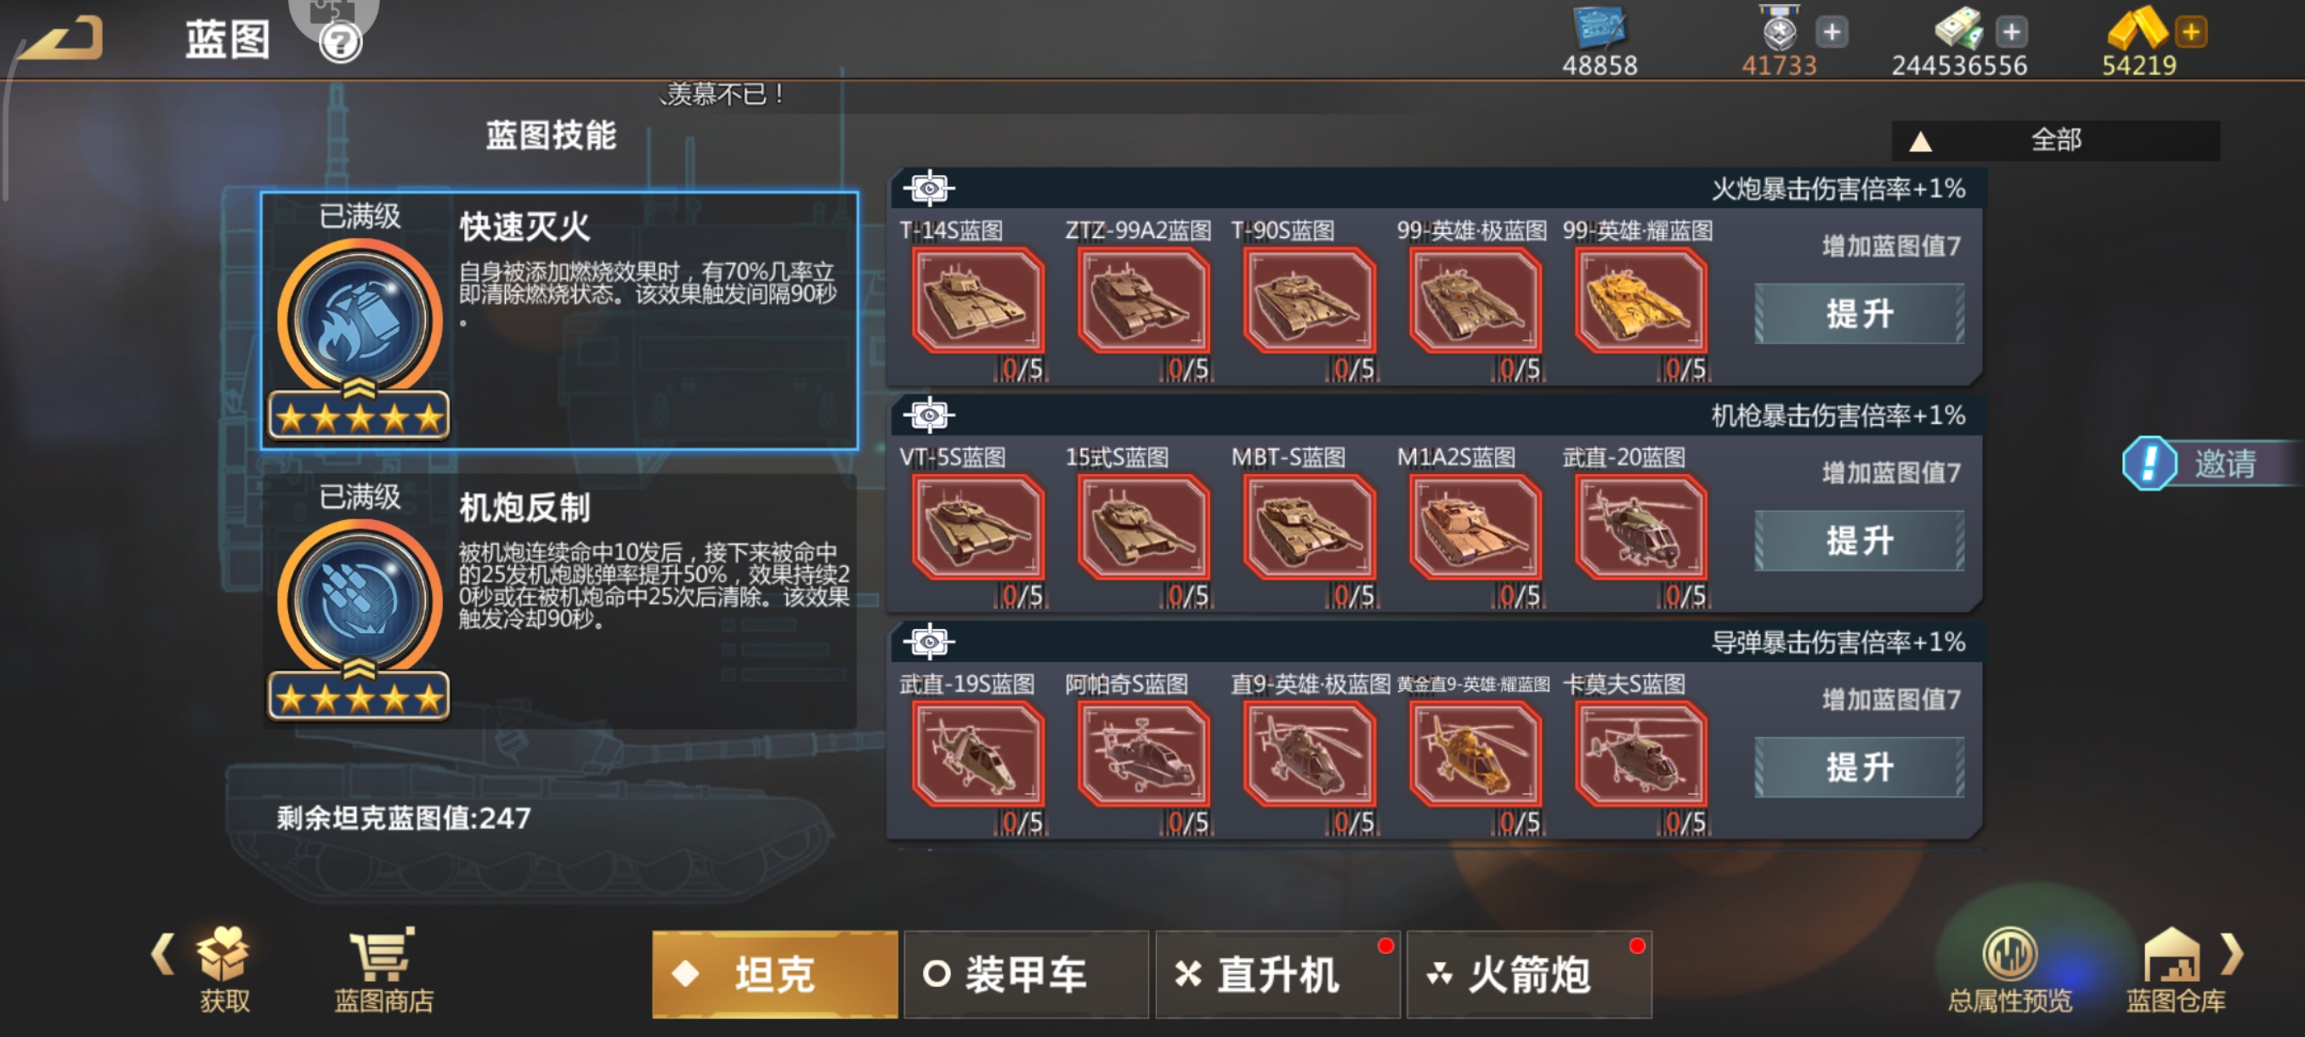
Task: Toggle eye icon on 机枪暴击 row
Action: coord(929,415)
